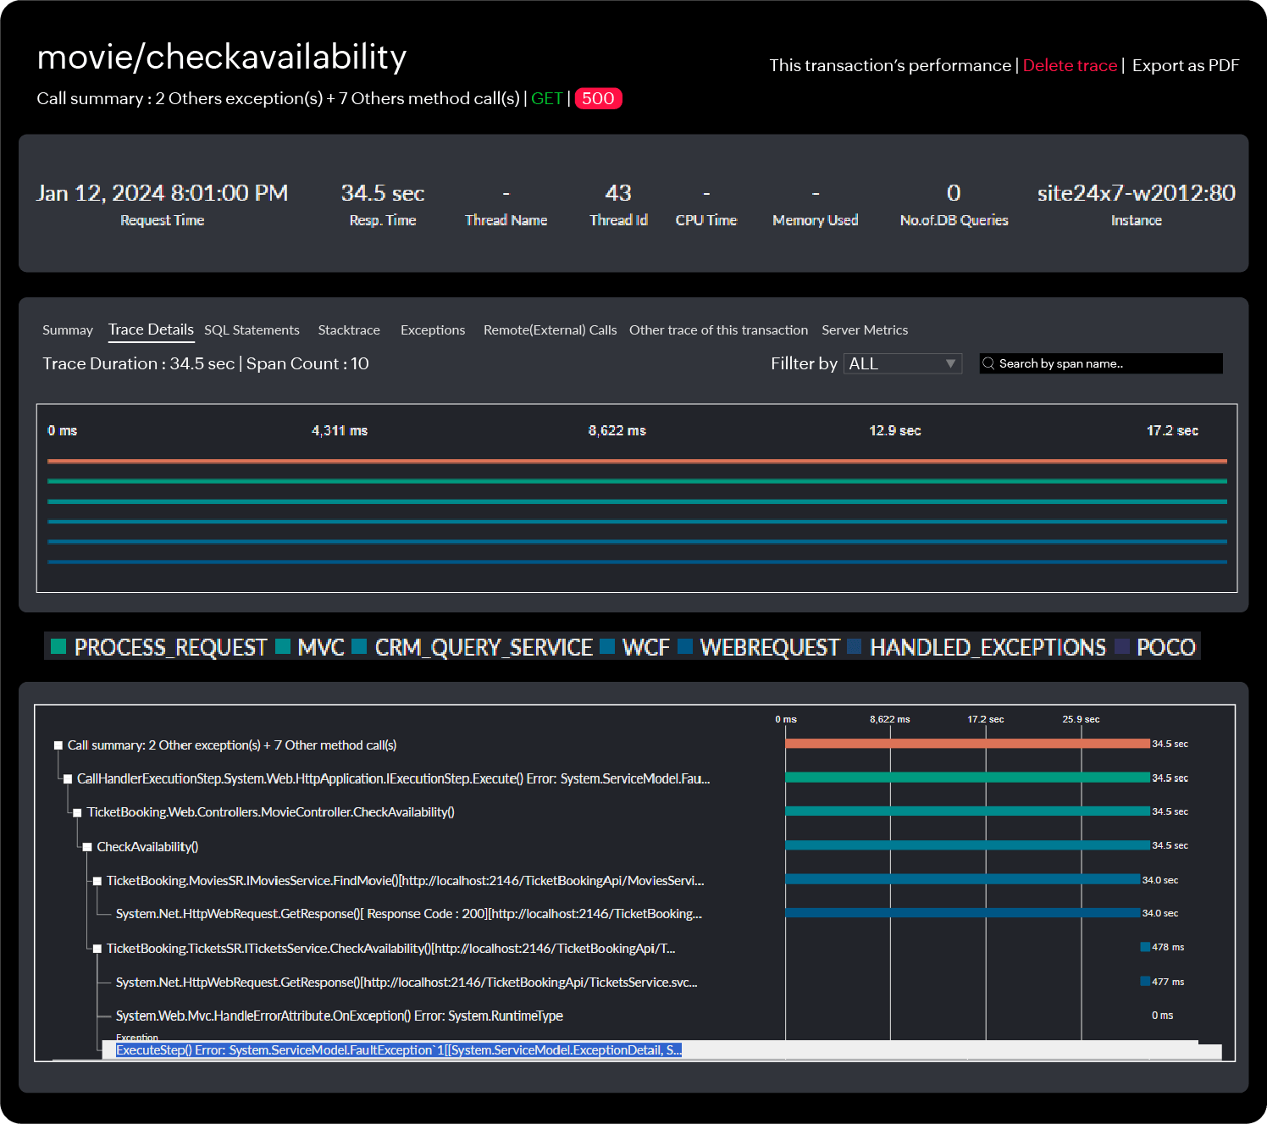The image size is (1267, 1124).
Task: Click the CRM_QUERY_SERVICE legend swatch
Action: (x=359, y=646)
